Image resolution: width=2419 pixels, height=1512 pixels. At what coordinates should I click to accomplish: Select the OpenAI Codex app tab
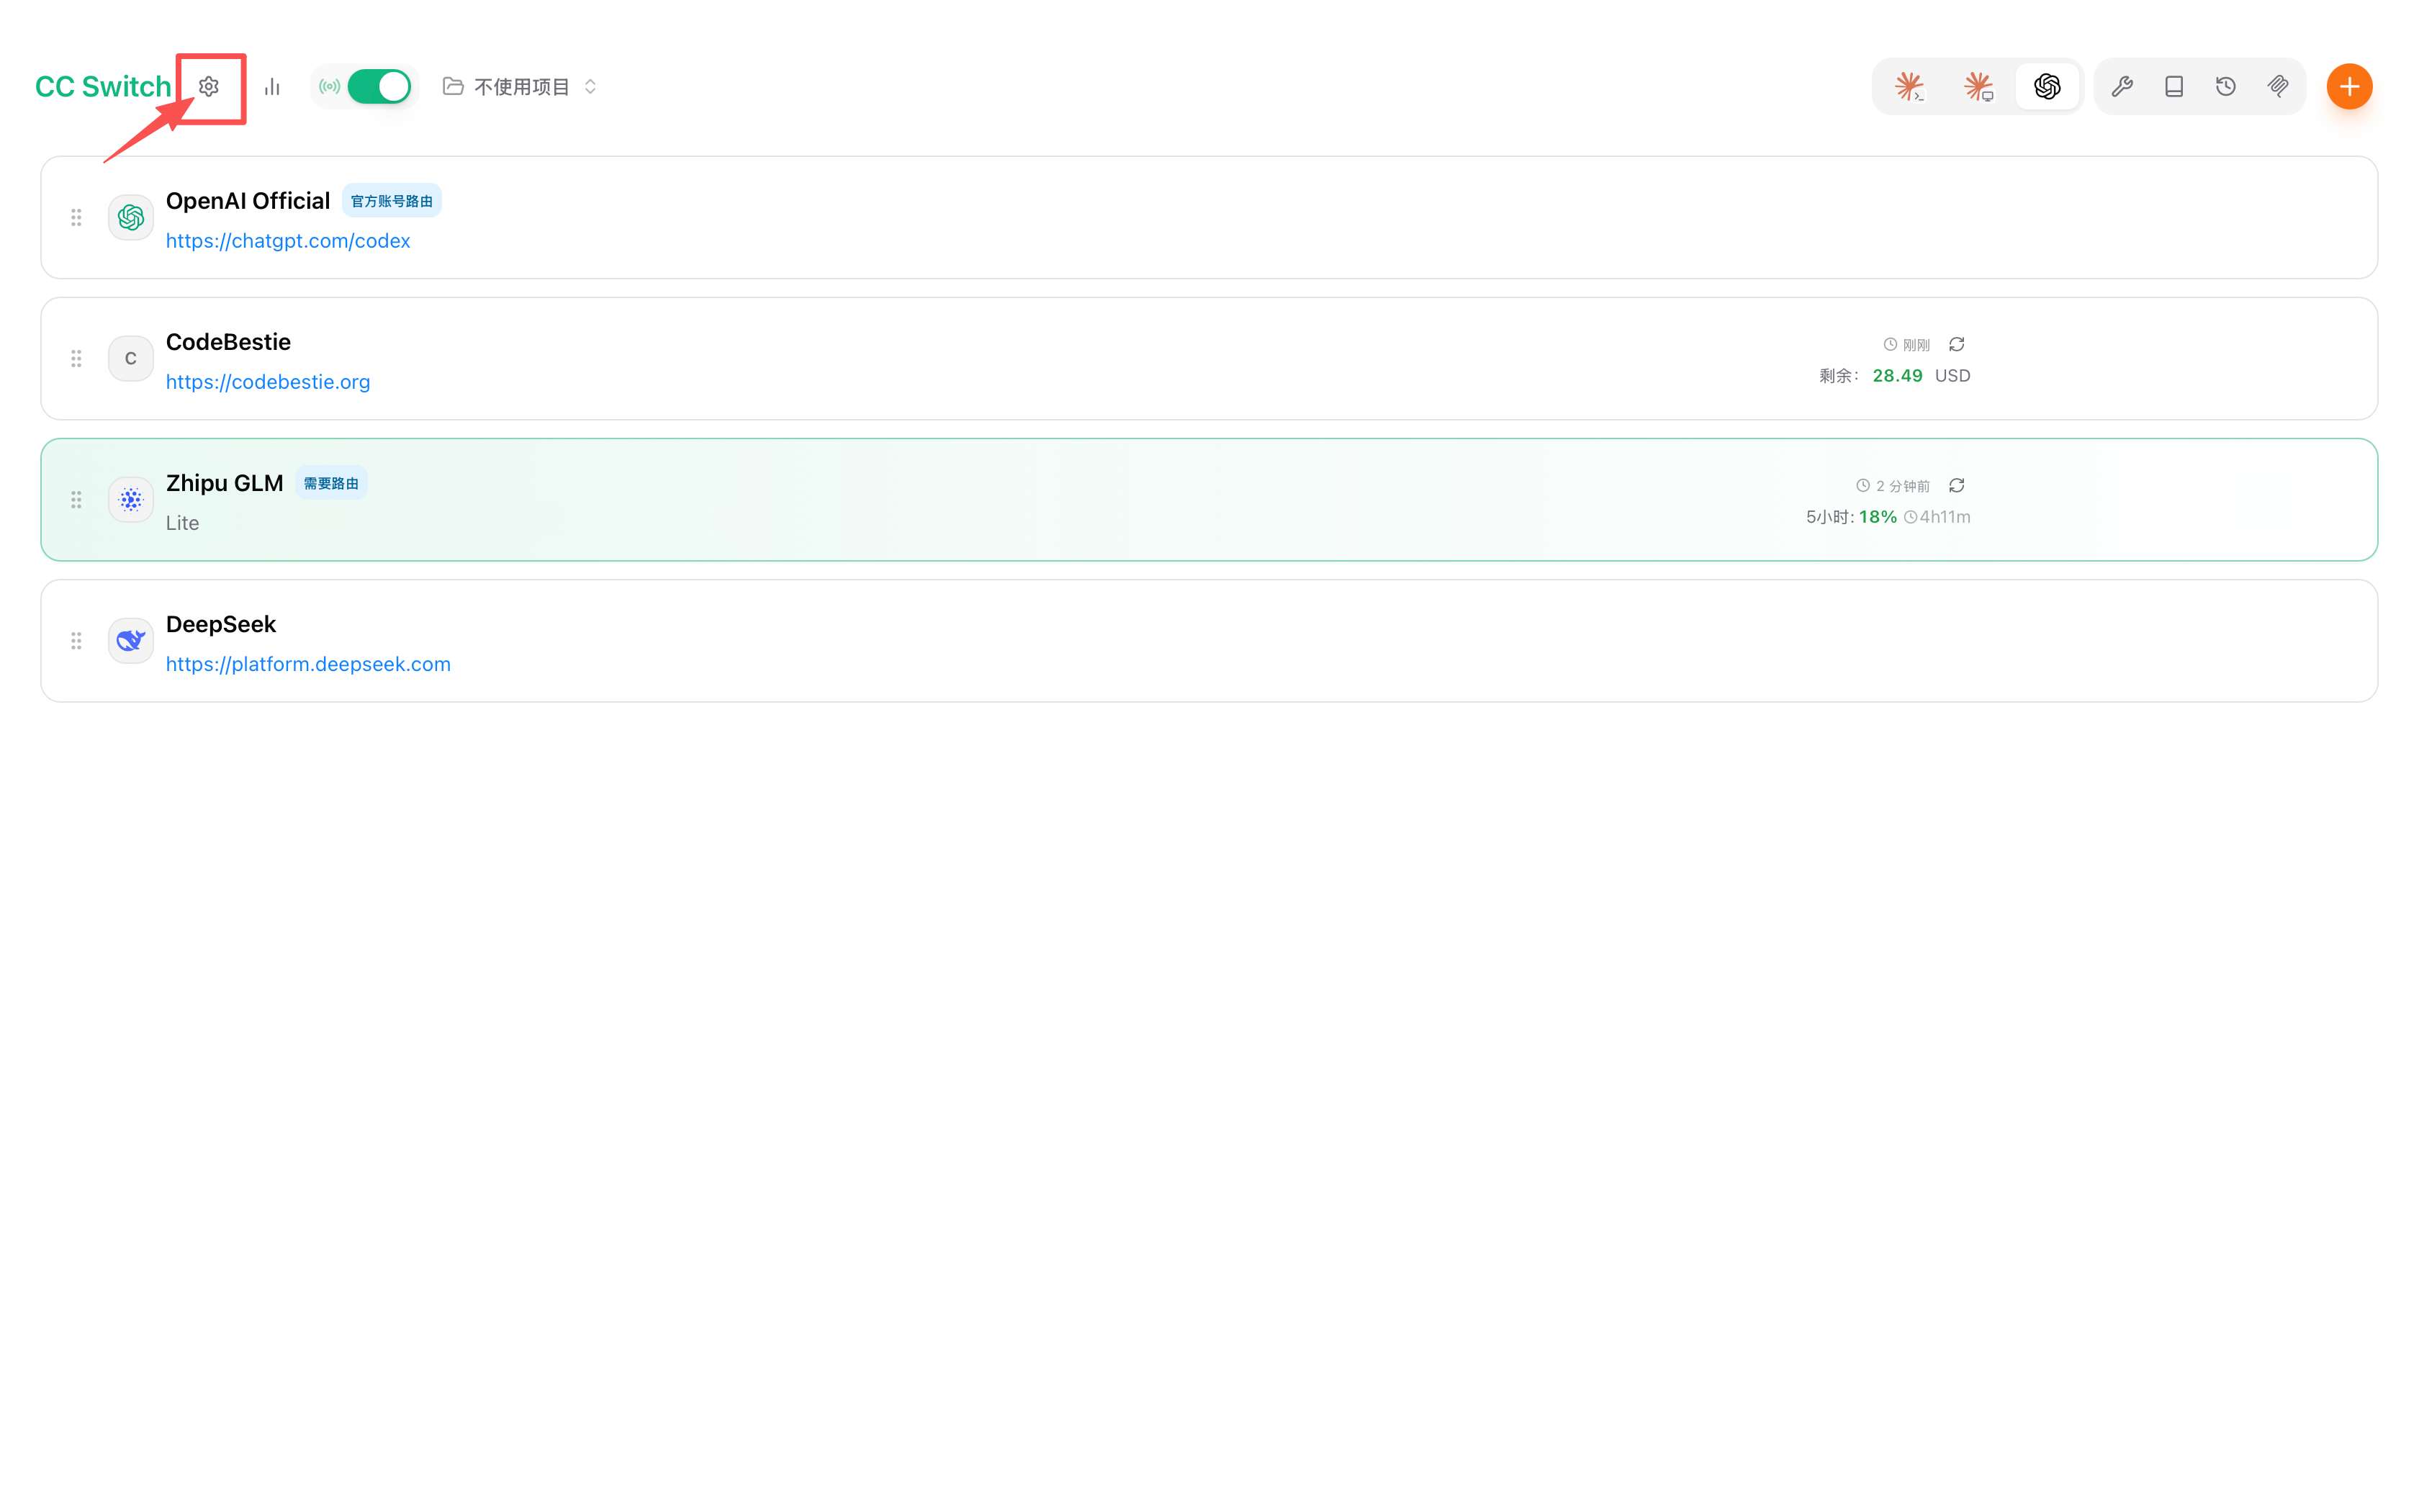point(2046,87)
